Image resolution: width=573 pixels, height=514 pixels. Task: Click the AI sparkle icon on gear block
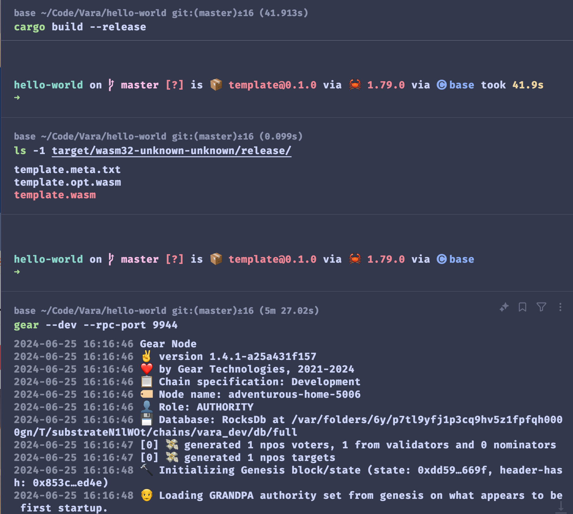pos(504,307)
